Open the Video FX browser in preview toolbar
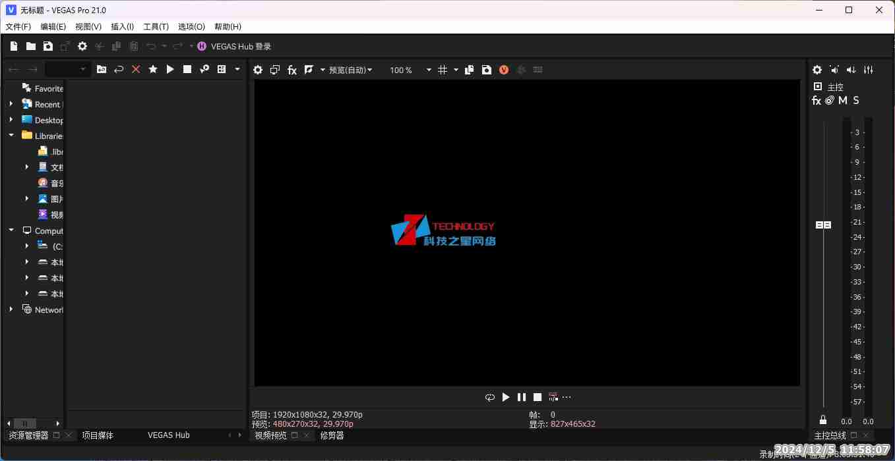Screen dimensions: 895x461 click(x=292, y=69)
